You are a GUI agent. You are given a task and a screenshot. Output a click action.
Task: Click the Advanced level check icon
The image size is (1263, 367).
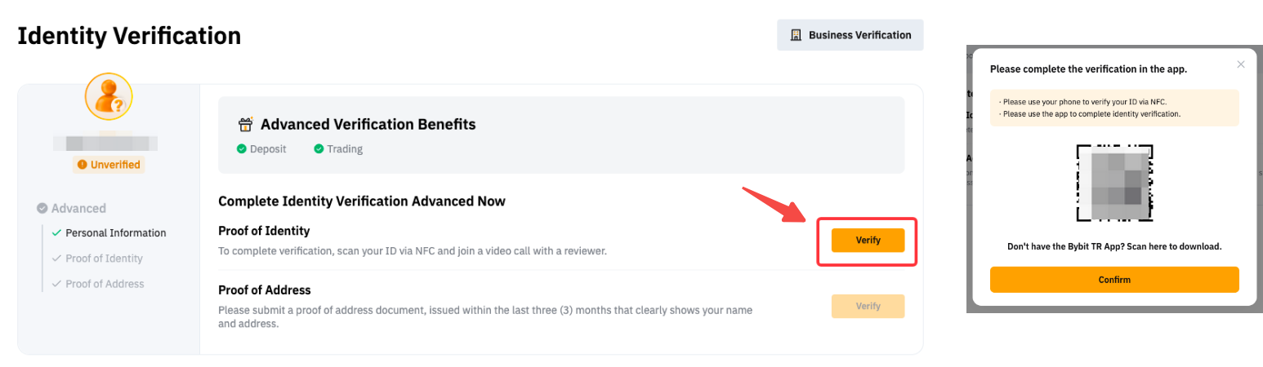pyautogui.click(x=42, y=208)
